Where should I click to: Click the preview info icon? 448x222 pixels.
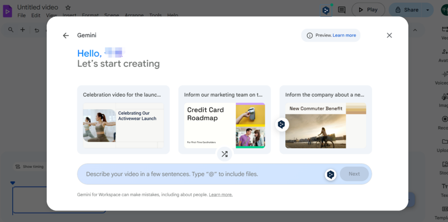(310, 35)
